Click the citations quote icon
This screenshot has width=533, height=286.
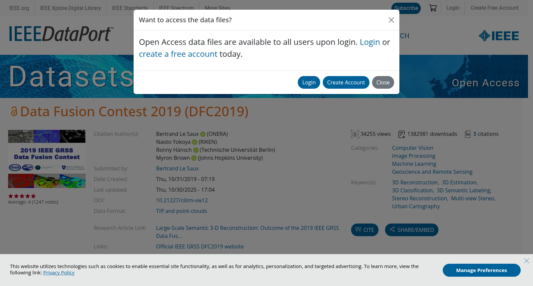pos(468,134)
